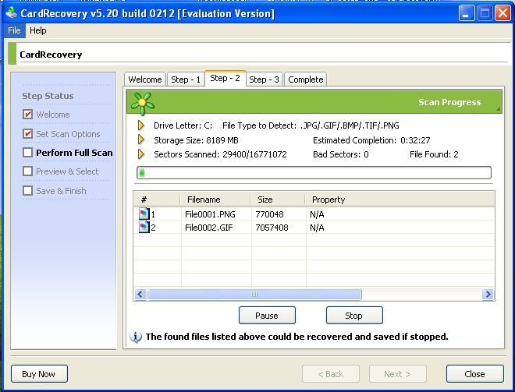Toggle the Set Scan Options checkbox
The height and width of the screenshot is (392, 515).
click(x=27, y=133)
